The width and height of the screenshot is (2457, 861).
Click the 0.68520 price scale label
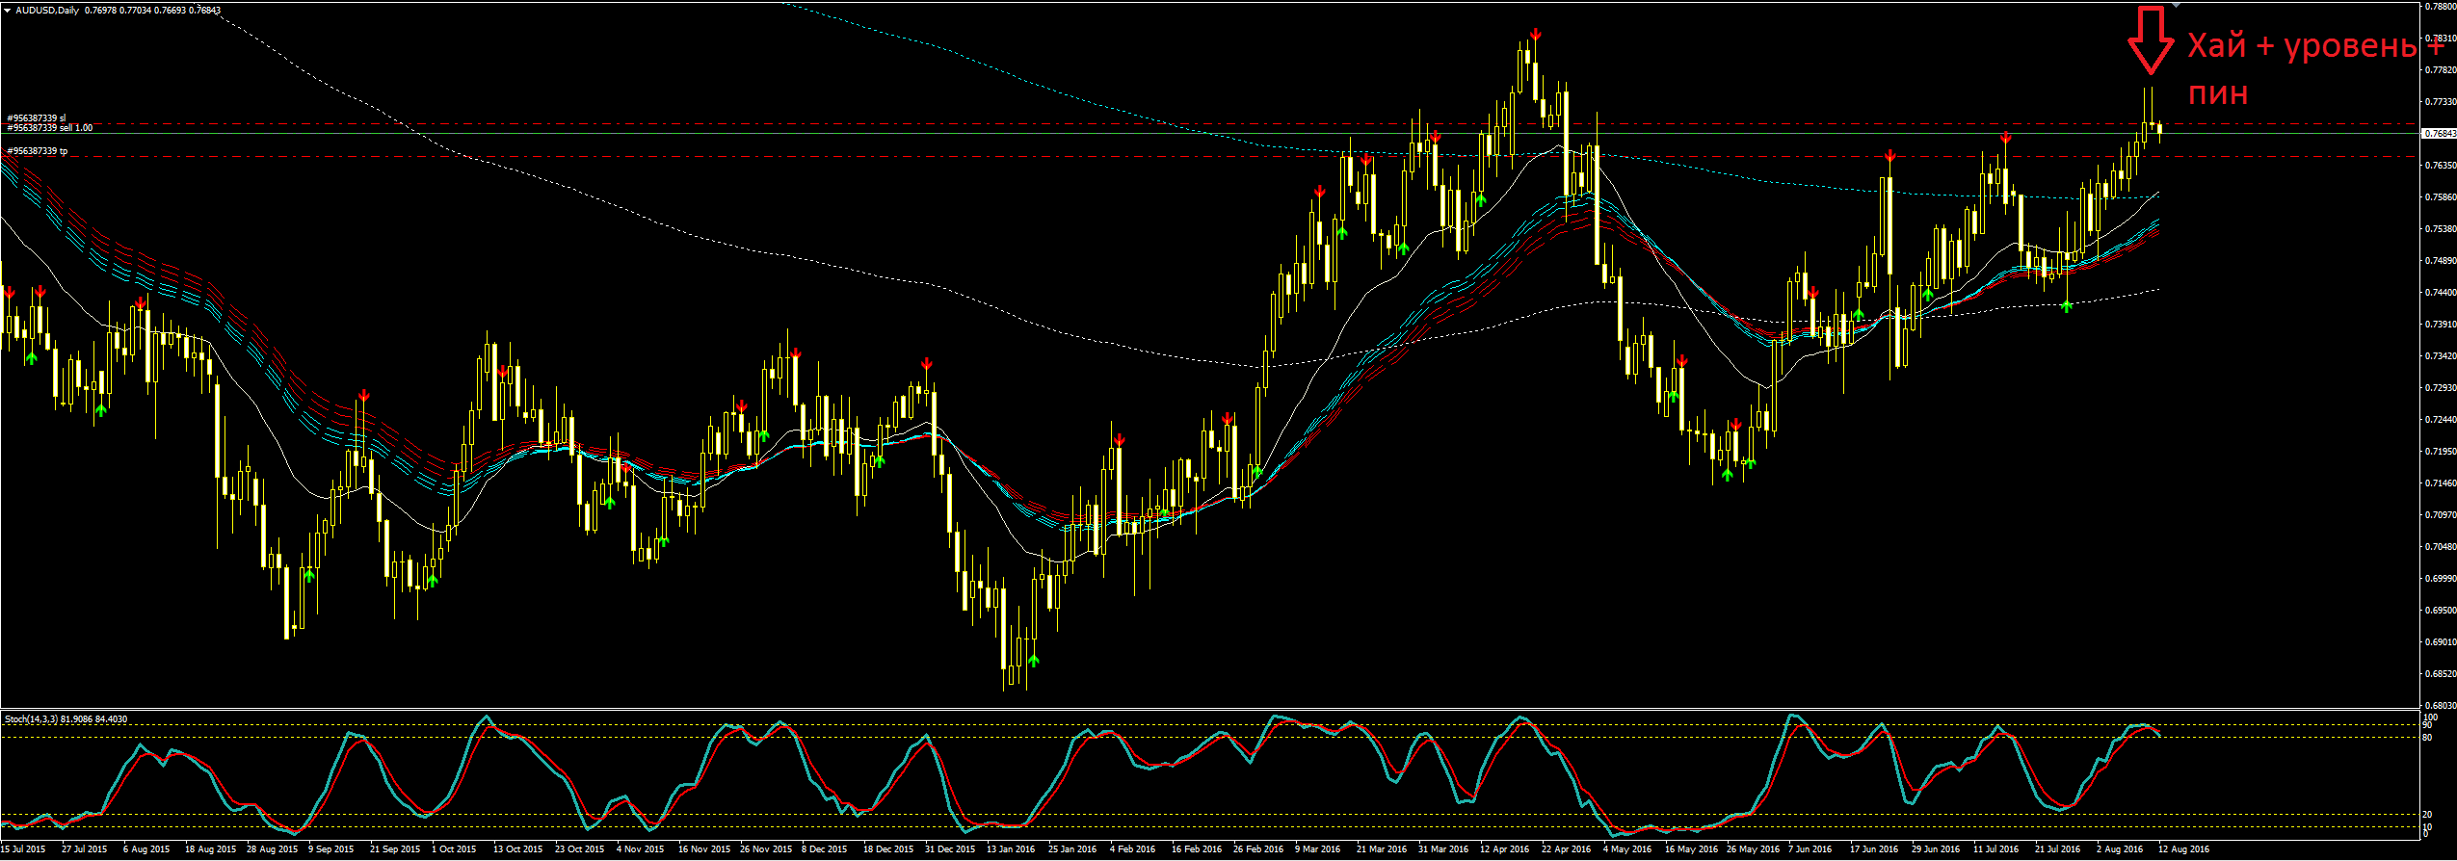tap(2439, 673)
